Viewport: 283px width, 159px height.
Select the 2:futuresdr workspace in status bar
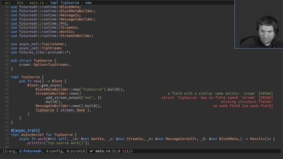[31, 151]
